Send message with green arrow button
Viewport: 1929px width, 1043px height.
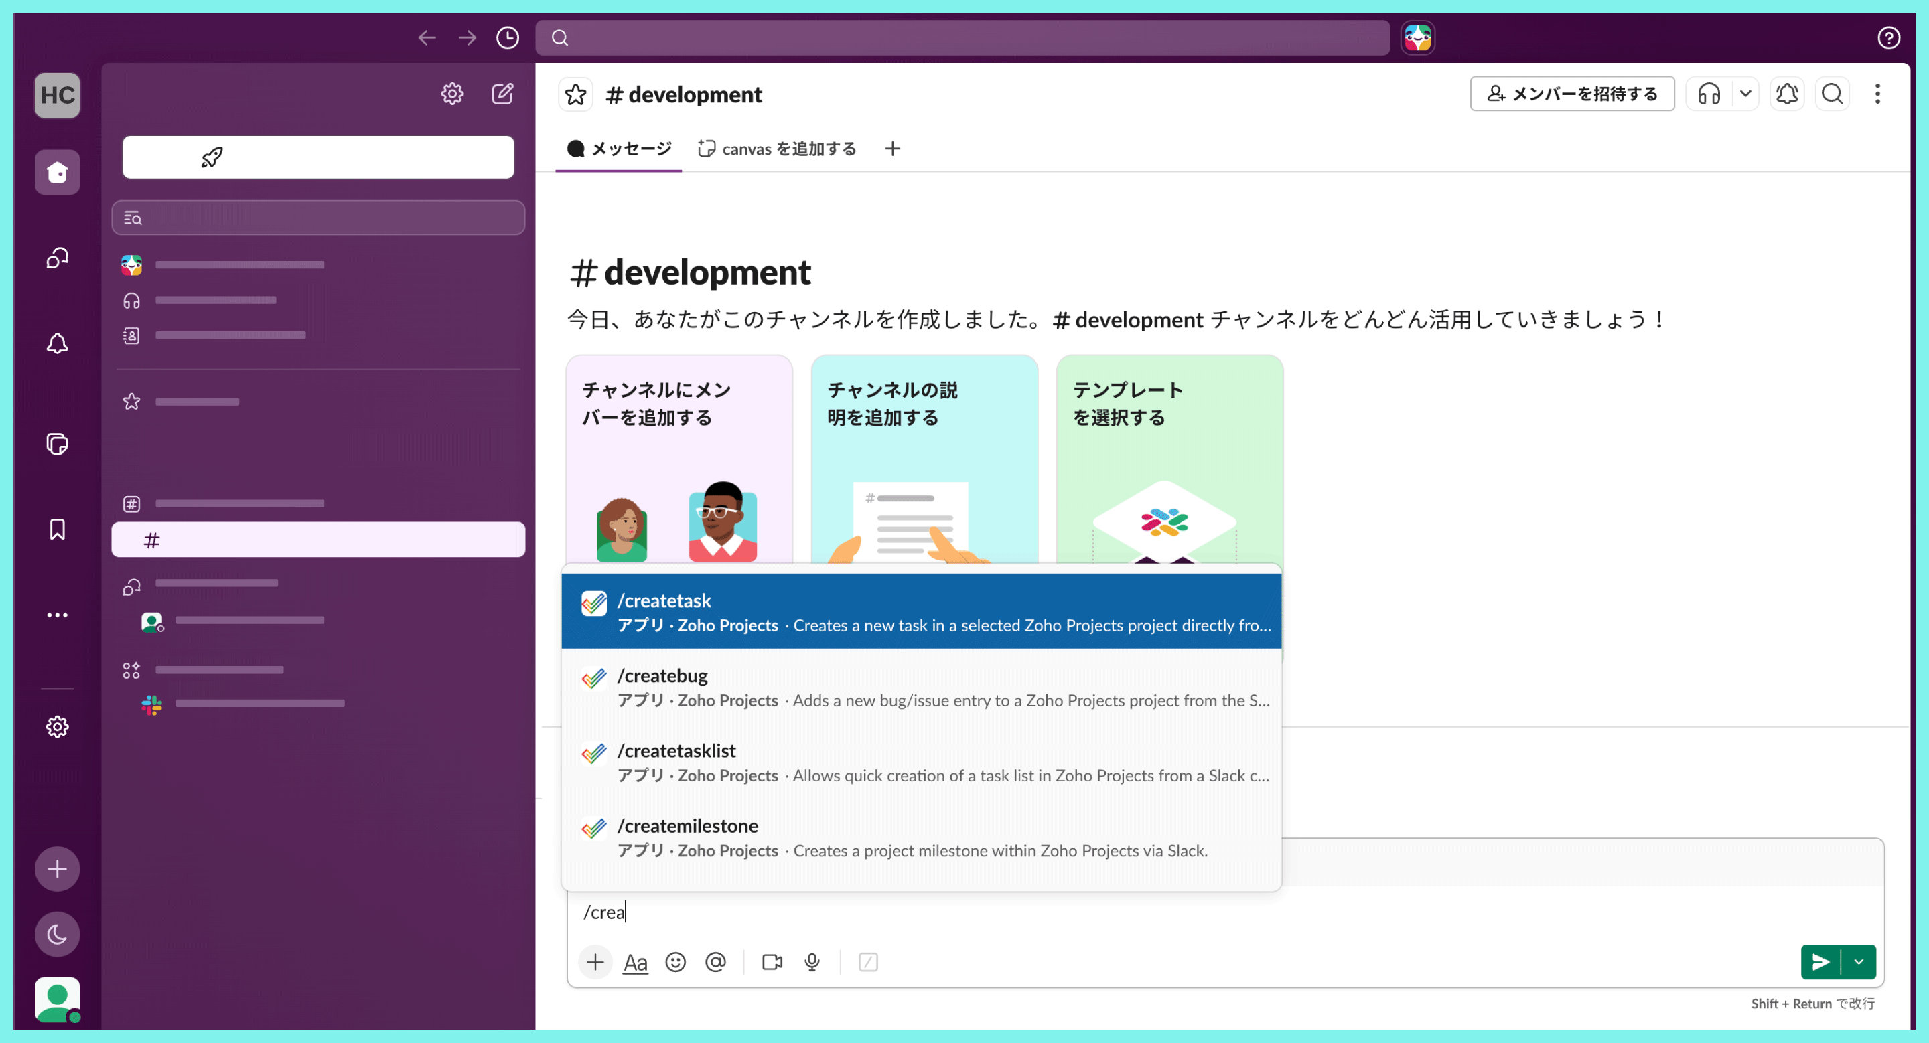coord(1820,961)
